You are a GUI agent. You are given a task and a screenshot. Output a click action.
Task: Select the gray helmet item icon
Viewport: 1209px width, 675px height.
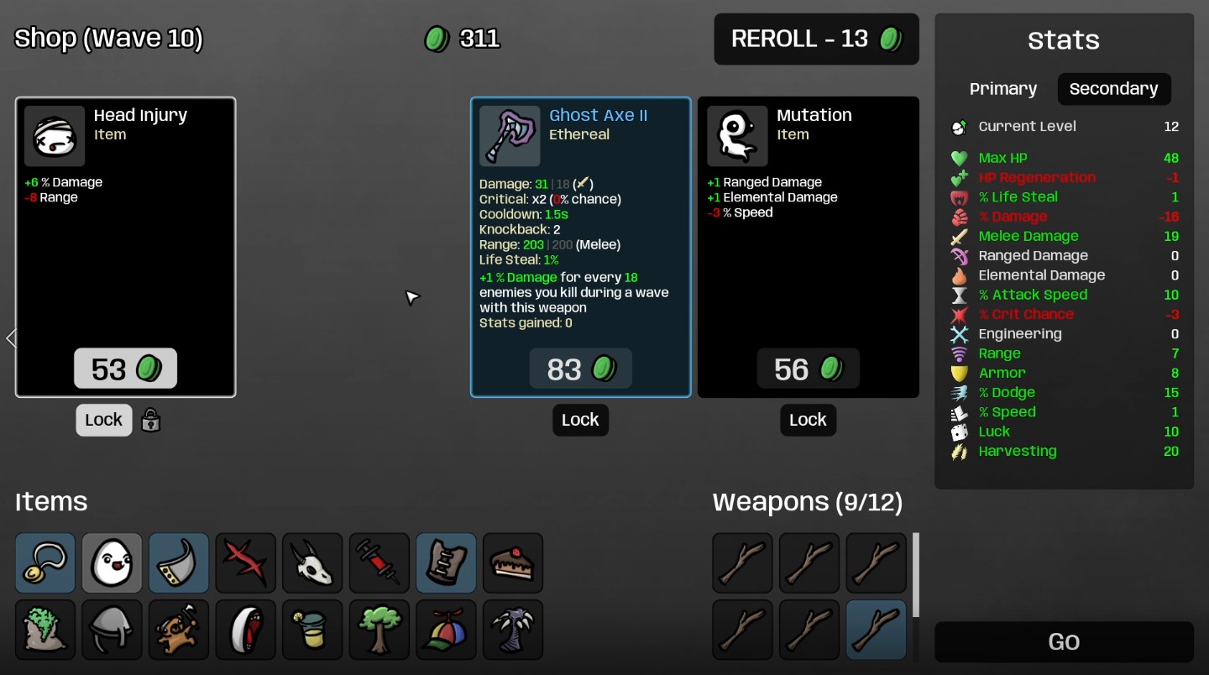(113, 630)
